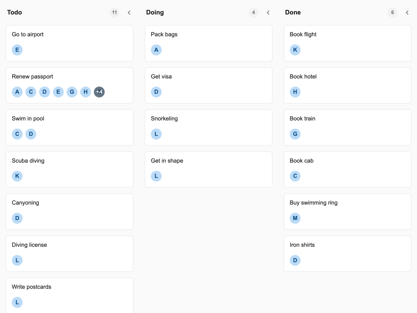The height and width of the screenshot is (313, 417).
Task: Click the L avatar on Snorkeling card
Action: pyautogui.click(x=156, y=134)
